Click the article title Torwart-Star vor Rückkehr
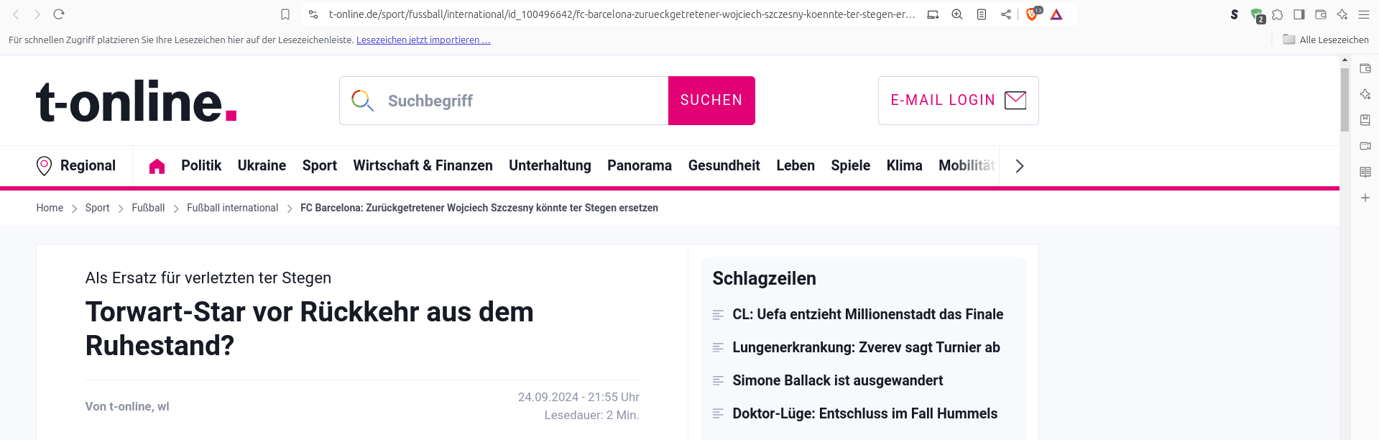This screenshot has height=440, width=1379. coord(310,329)
